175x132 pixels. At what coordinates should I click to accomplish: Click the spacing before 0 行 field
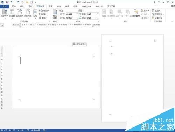93,14
